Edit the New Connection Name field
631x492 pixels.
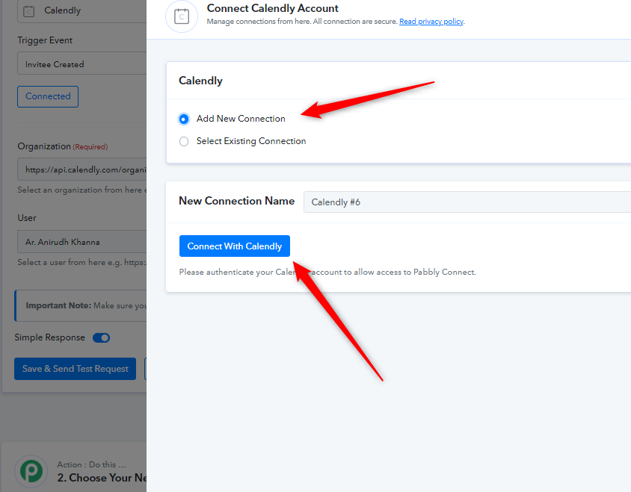point(467,202)
